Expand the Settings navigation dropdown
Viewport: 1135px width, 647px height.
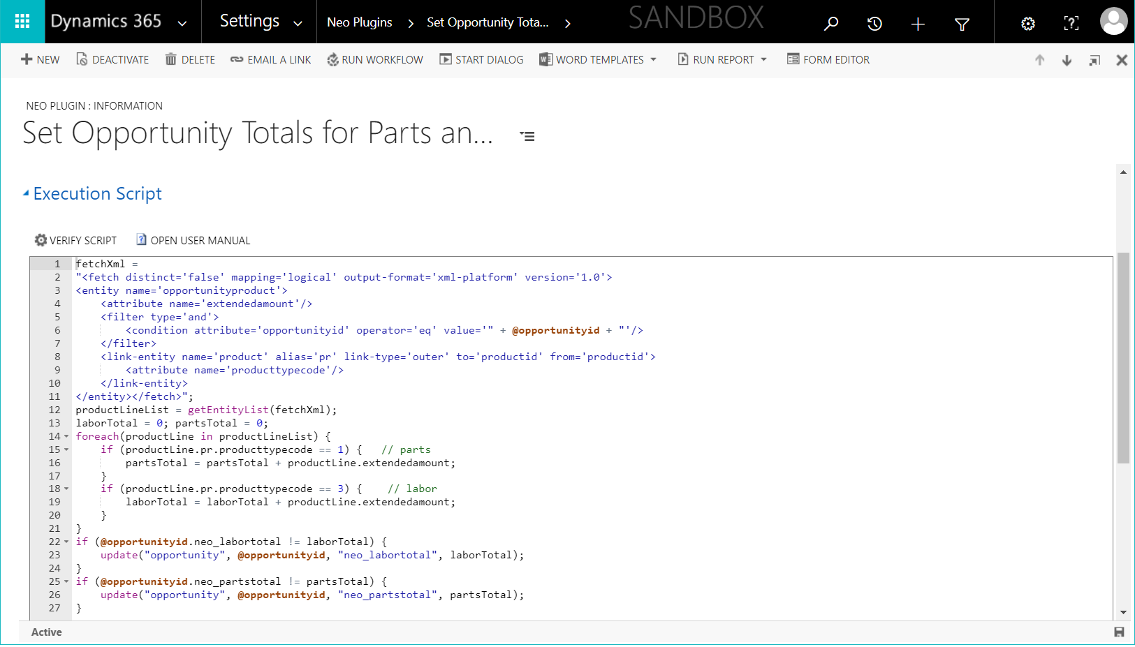tap(298, 23)
